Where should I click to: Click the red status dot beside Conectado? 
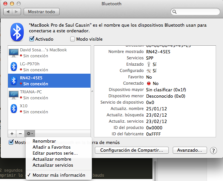[149, 83]
